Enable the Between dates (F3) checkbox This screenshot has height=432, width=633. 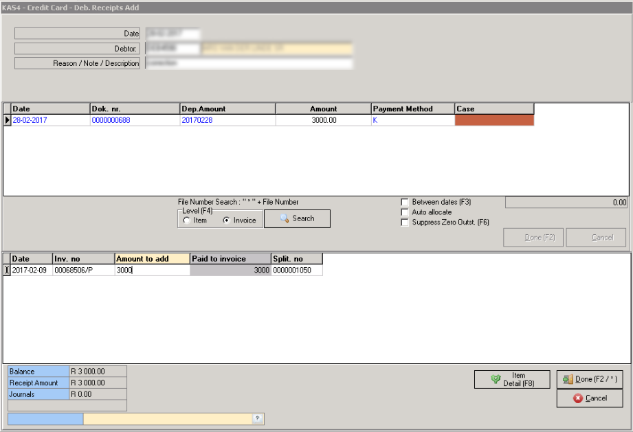click(x=405, y=201)
